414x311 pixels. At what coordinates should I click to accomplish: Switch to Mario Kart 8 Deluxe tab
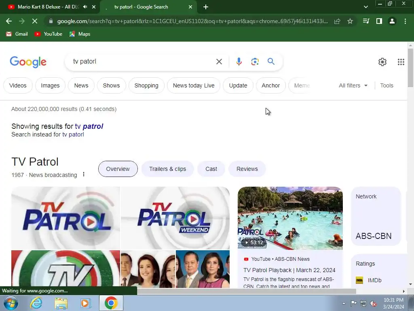click(x=48, y=7)
